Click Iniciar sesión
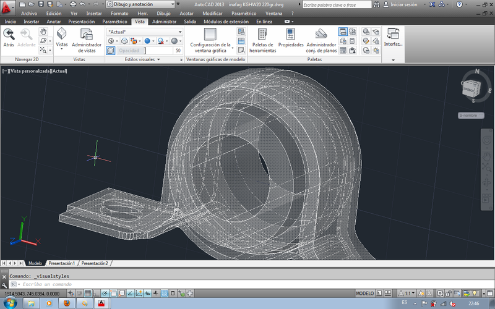Image resolution: width=495 pixels, height=309 pixels. (404, 4)
